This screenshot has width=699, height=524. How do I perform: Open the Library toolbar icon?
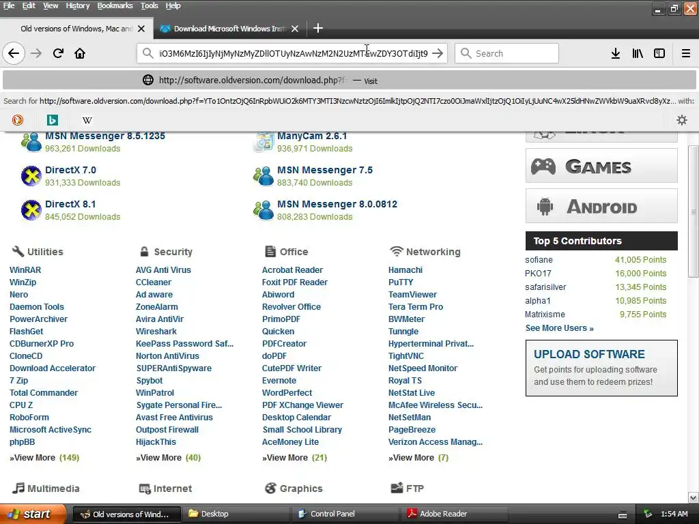(638, 53)
